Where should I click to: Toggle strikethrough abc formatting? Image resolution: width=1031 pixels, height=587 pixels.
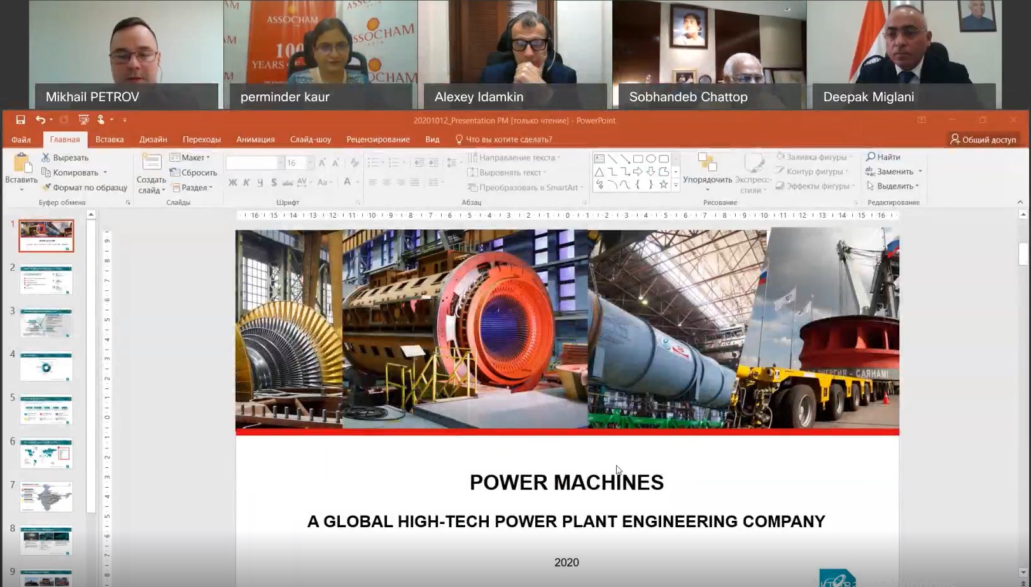click(x=287, y=183)
